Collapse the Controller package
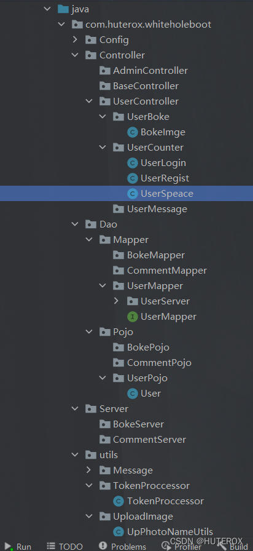The height and width of the screenshot is (551, 253). click(x=75, y=55)
